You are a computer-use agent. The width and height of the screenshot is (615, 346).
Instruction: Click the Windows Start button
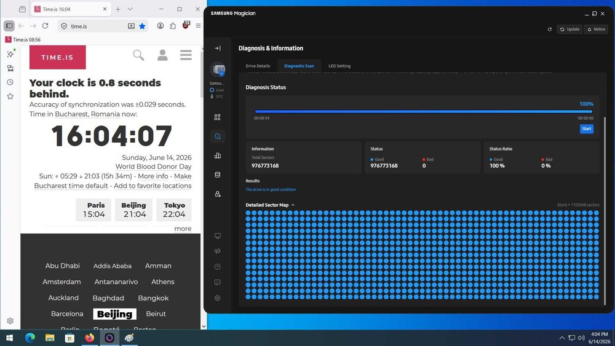click(x=10, y=338)
